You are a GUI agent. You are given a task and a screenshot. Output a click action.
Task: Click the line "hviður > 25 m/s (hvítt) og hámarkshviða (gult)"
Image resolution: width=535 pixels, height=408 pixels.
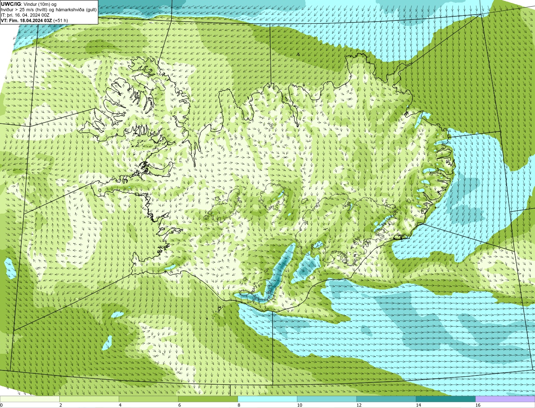coord(48,10)
